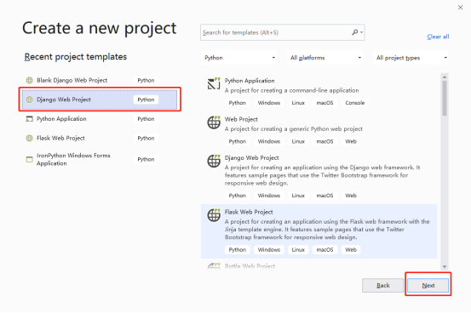Screen dimensions: 471x313
Task: Click the template list scrollbar thumb
Action: pos(445,98)
